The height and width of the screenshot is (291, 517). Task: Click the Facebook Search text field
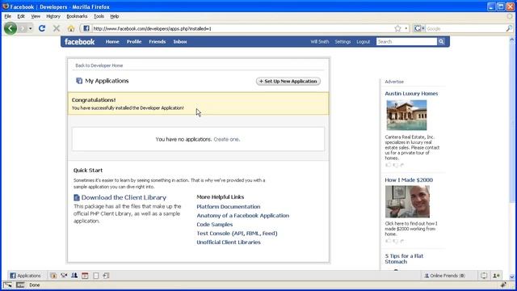coord(406,41)
